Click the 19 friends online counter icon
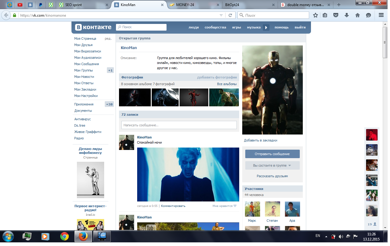The image size is (390, 246). click(x=372, y=224)
